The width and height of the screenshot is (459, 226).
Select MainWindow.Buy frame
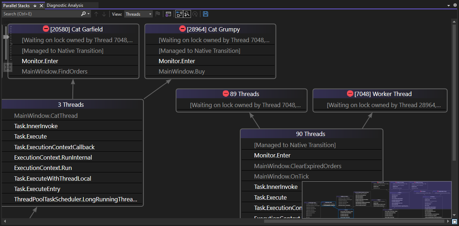210,71
